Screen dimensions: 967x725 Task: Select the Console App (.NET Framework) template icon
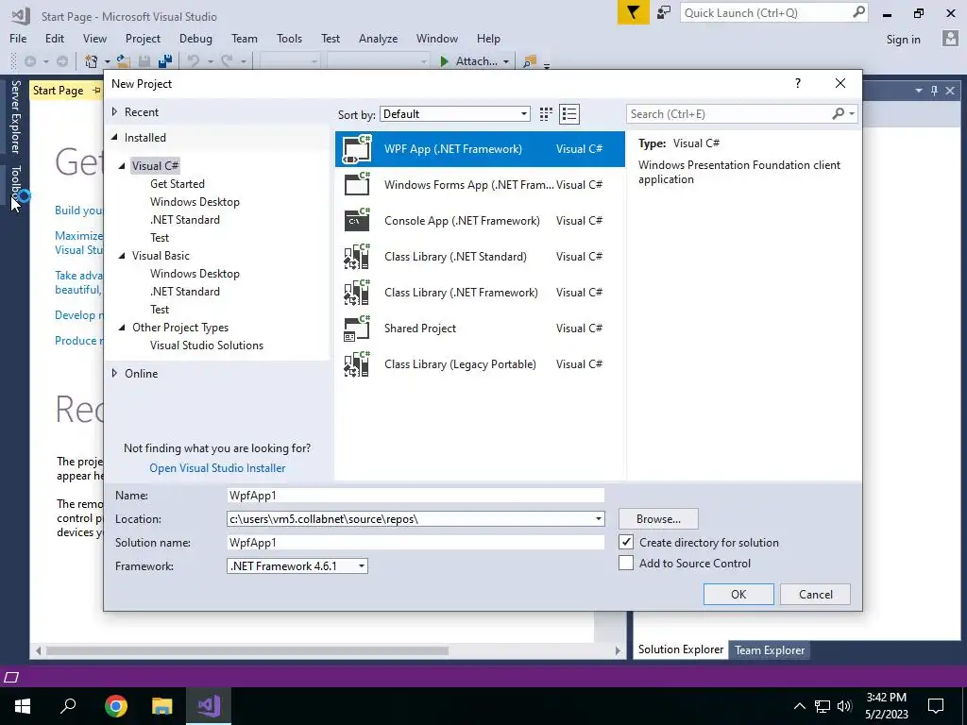click(x=356, y=220)
